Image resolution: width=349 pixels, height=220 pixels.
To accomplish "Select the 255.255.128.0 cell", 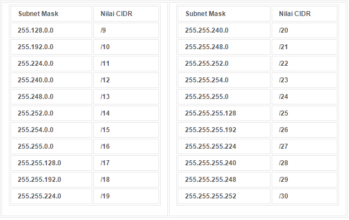I will 51,163.
